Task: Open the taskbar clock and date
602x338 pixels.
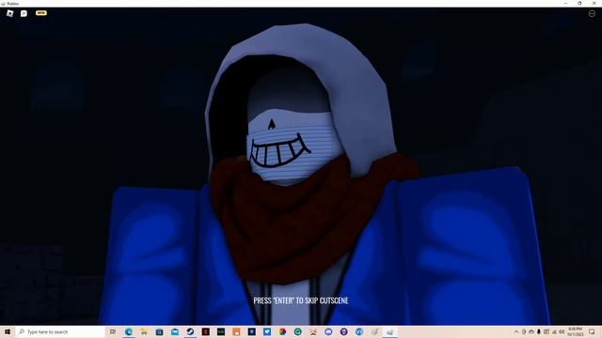Action: (575, 331)
